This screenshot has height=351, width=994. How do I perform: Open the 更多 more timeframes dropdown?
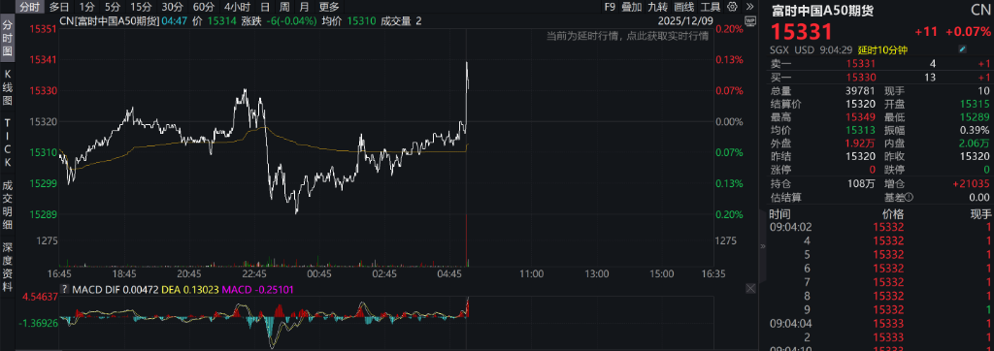(x=329, y=7)
